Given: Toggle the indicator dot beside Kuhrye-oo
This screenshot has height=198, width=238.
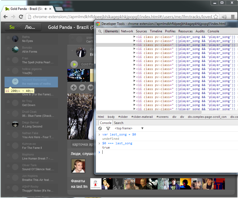Looking at the screenshot, I should click(x=8, y=145).
